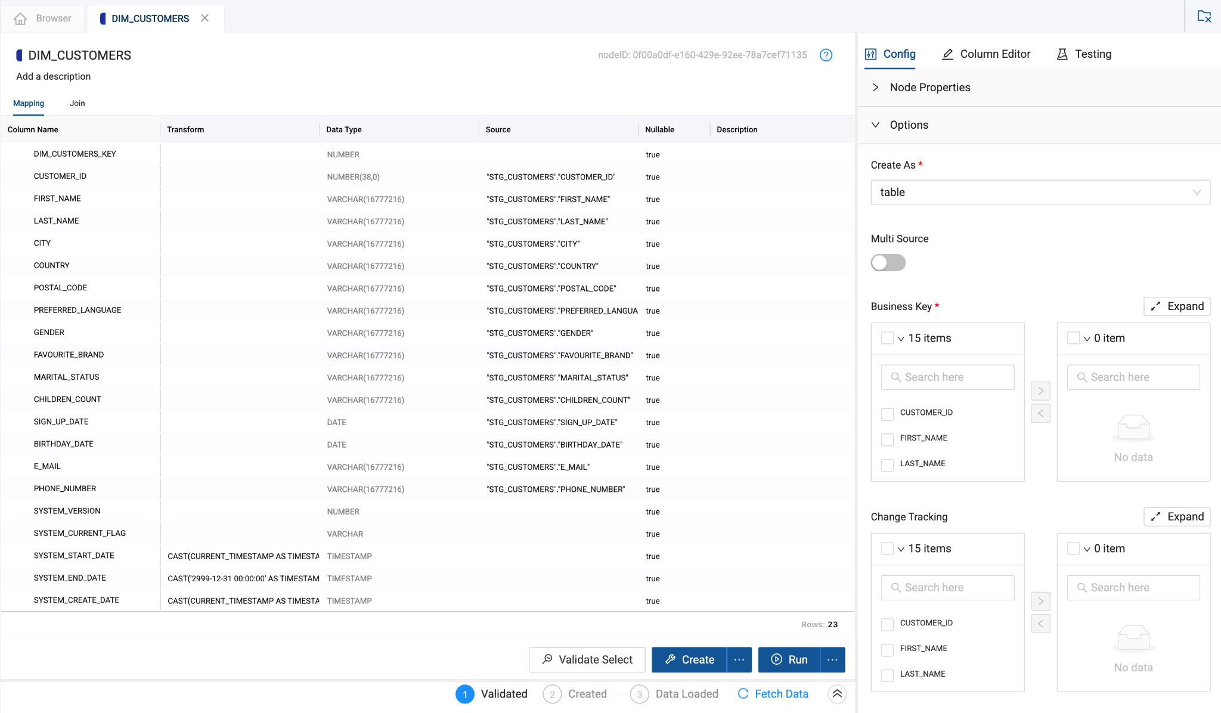
Task: Click Change Tracking left Search here field
Action: (x=947, y=588)
